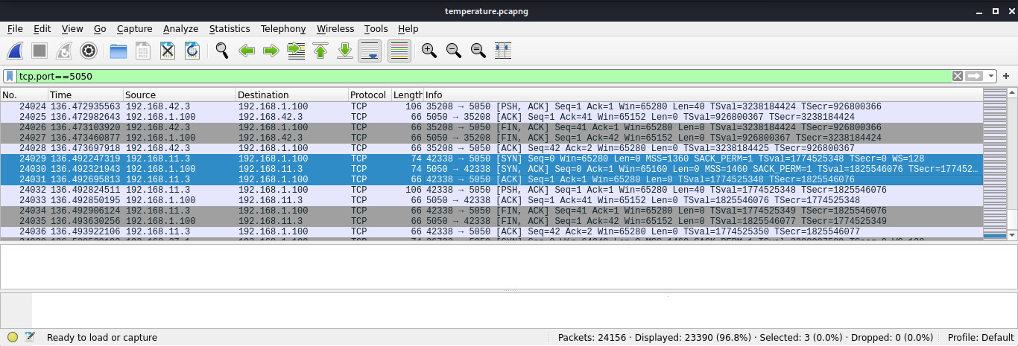Open the Statistics menu

(x=229, y=29)
